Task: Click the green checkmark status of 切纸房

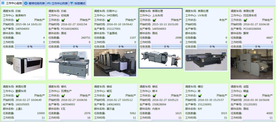Action: (x=63, y=20)
